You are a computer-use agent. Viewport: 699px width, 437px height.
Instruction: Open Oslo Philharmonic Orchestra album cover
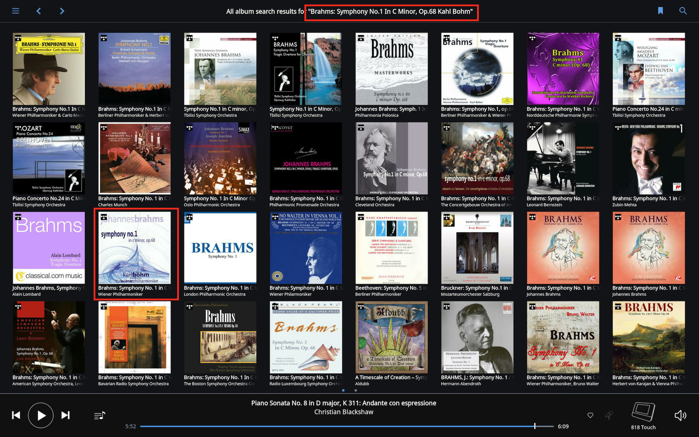[220, 158]
